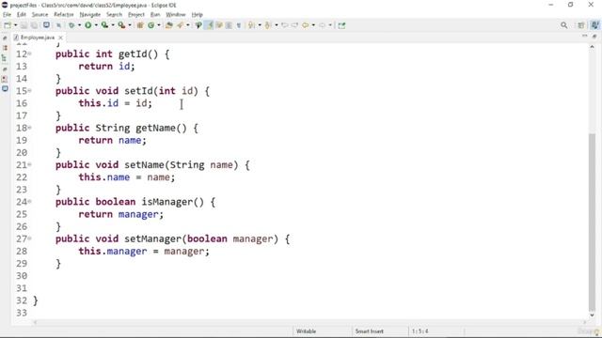This screenshot has width=602, height=338.
Task: Open the New Java Class dropdown arrow
Action: coord(159,25)
